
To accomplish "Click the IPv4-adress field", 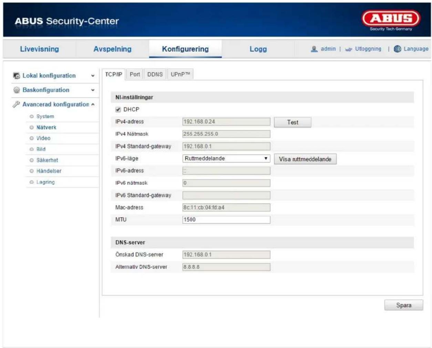I will [x=226, y=122].
